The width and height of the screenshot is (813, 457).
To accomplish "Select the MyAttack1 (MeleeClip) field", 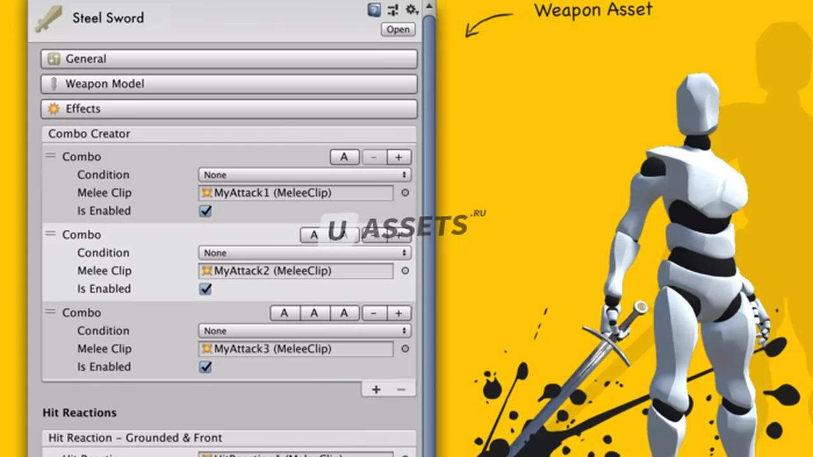I will 296,193.
